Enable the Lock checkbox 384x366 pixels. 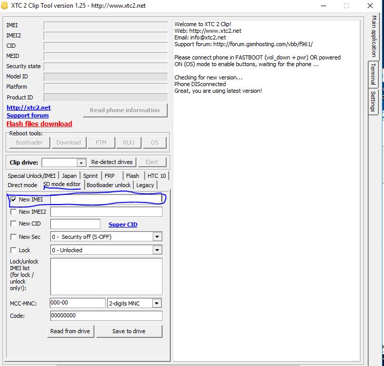pos(13,250)
